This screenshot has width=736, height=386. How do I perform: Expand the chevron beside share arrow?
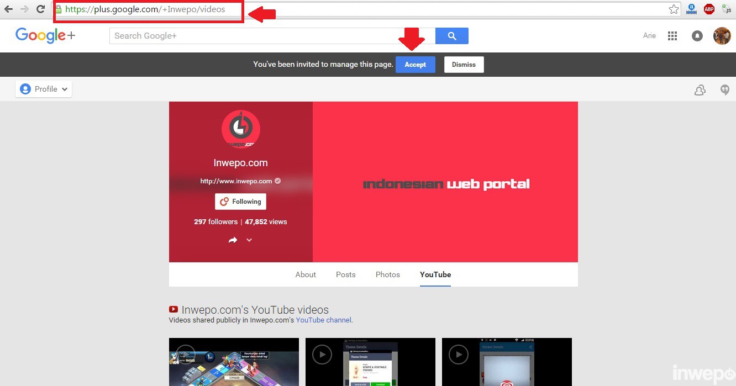249,240
